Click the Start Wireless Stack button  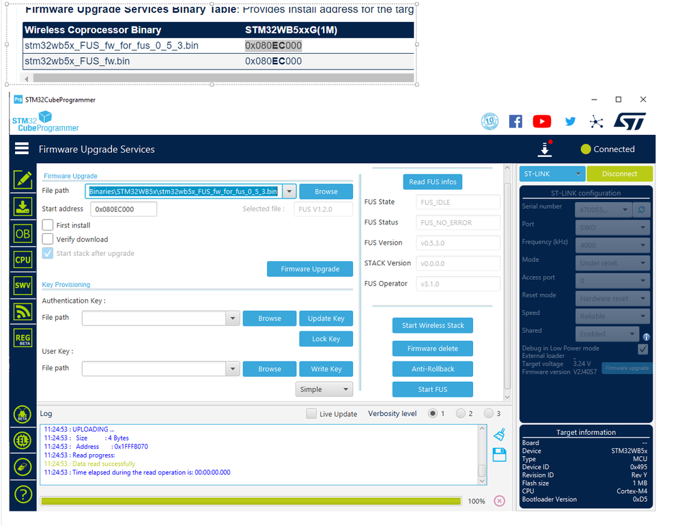tap(433, 325)
